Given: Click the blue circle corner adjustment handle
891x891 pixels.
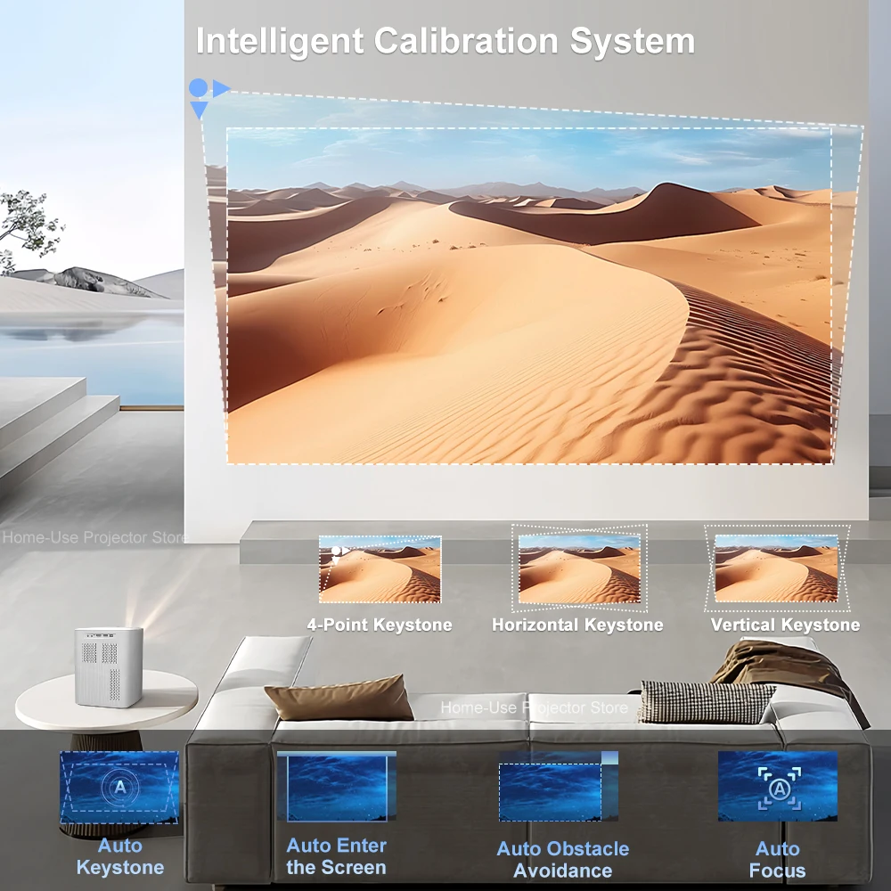Looking at the screenshot, I should (198, 87).
